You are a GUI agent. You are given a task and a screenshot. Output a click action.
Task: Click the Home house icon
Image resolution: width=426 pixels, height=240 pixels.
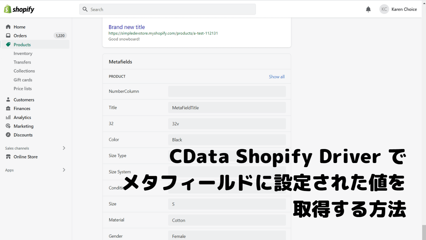[8, 27]
